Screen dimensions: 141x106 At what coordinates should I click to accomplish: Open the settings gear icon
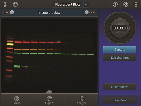click(x=126, y=4)
